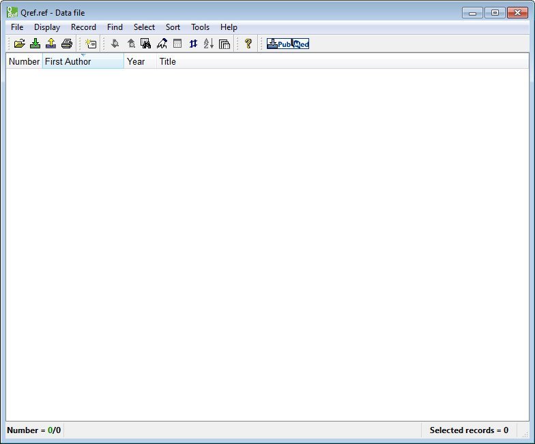The image size is (535, 444).
Task: Open the Select menu
Action: (x=144, y=27)
